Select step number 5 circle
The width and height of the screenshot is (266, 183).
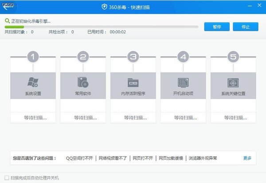tap(233, 57)
